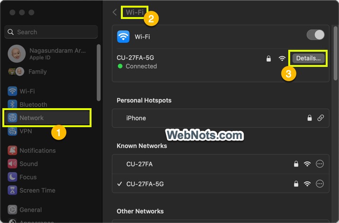Click Personal Hotspots heading
This screenshot has height=223, width=339.
pos(144,101)
